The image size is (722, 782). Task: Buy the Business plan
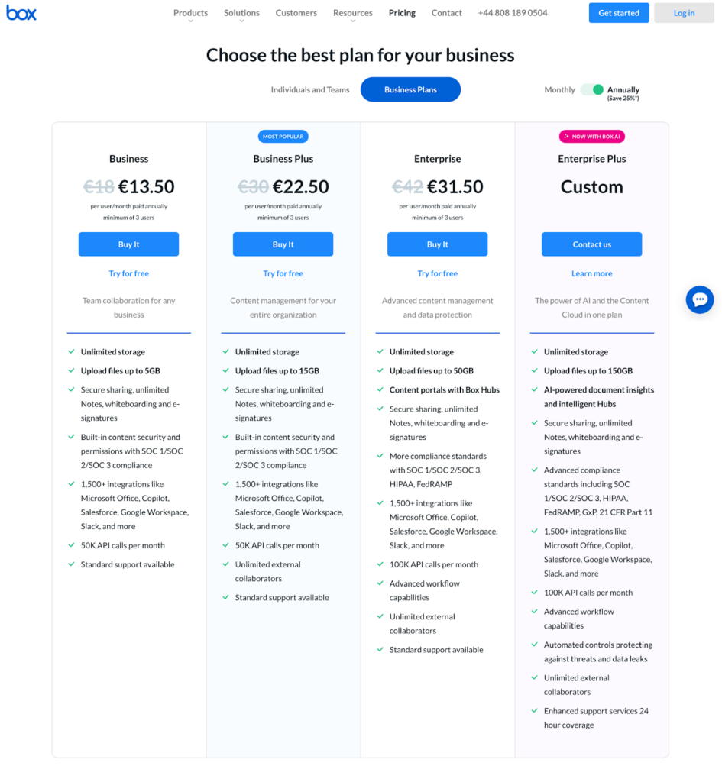[x=128, y=244]
